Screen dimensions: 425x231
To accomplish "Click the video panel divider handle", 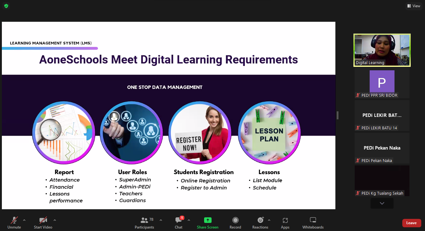I will (338, 115).
